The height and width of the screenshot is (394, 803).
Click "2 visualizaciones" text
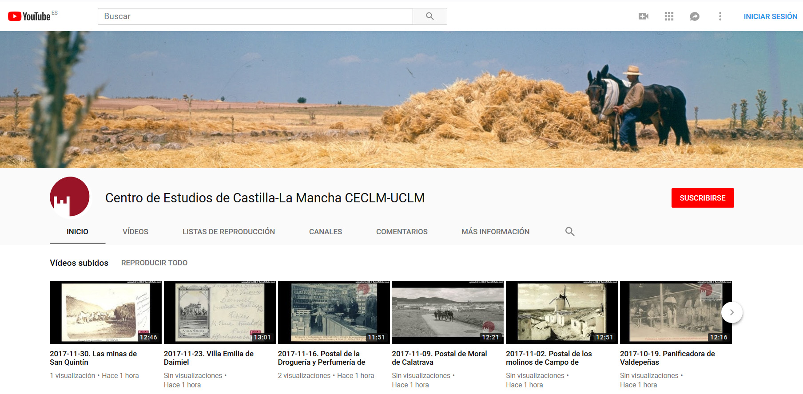click(304, 375)
